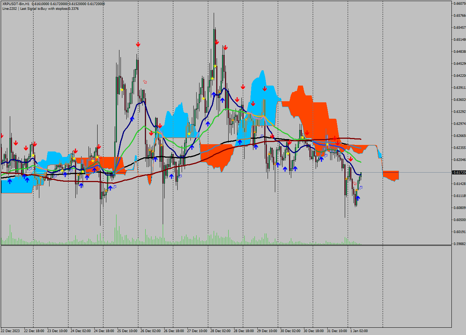Click the 0.61428 price axis label

click(459, 184)
